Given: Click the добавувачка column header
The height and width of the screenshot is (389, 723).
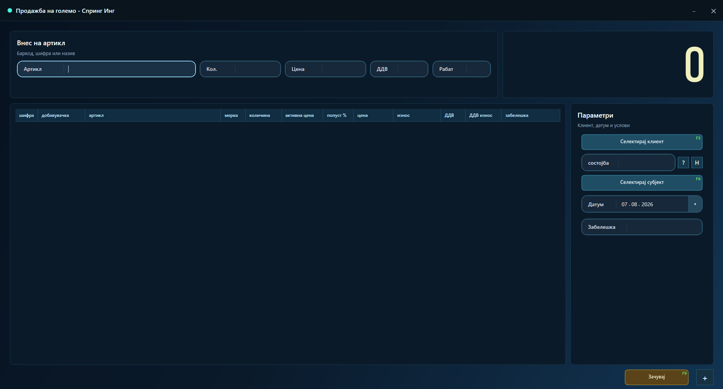Looking at the screenshot, I should [x=61, y=115].
